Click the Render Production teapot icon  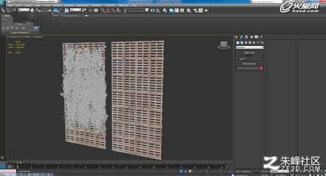207,10
